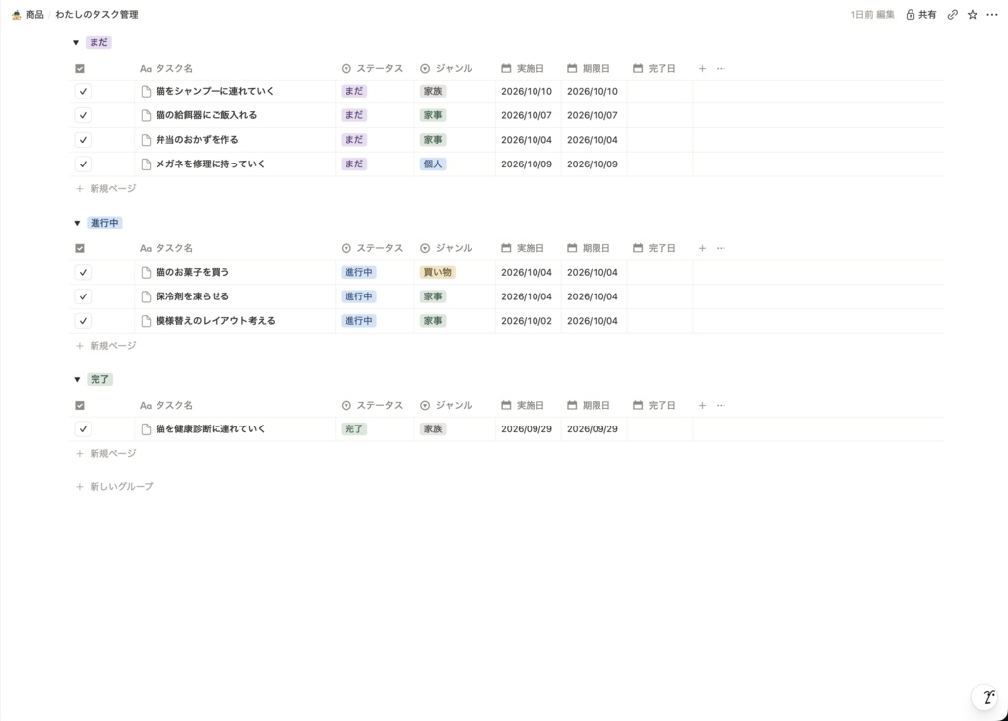Edit 期限日 2026/10/07 cell
This screenshot has width=1008, height=721.
(594, 116)
